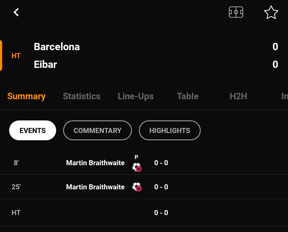Show the match HIGHLIGHTS
The width and height of the screenshot is (288, 232).
coord(170,130)
